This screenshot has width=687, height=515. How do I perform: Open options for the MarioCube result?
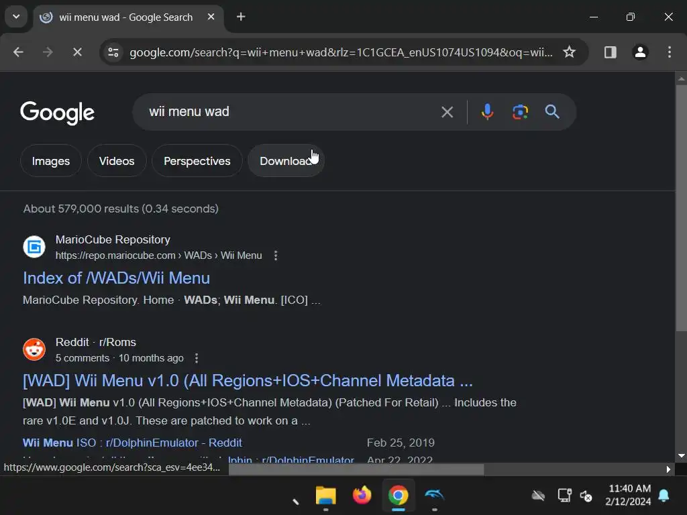point(276,255)
